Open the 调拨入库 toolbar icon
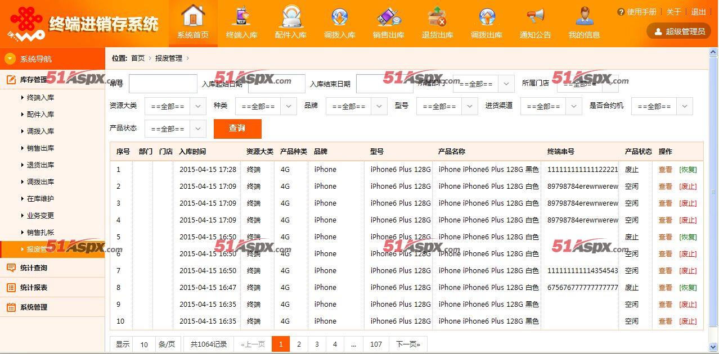 tap(340, 23)
